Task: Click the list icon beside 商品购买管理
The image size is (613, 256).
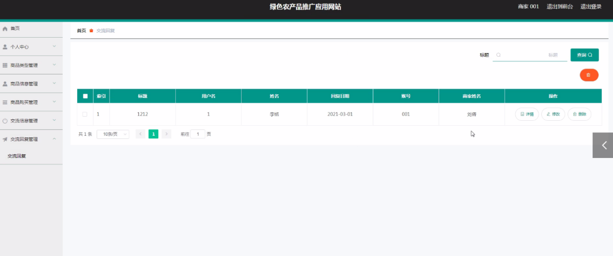Action: pyautogui.click(x=5, y=102)
